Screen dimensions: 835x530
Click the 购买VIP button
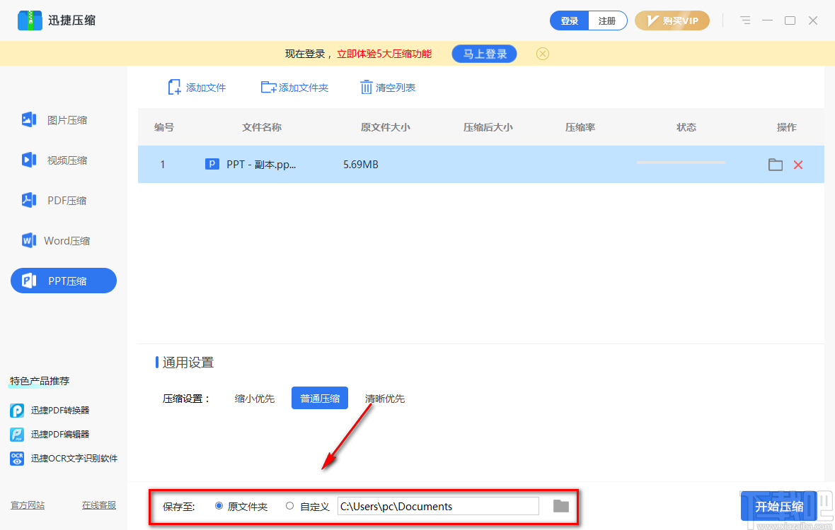pyautogui.click(x=672, y=20)
